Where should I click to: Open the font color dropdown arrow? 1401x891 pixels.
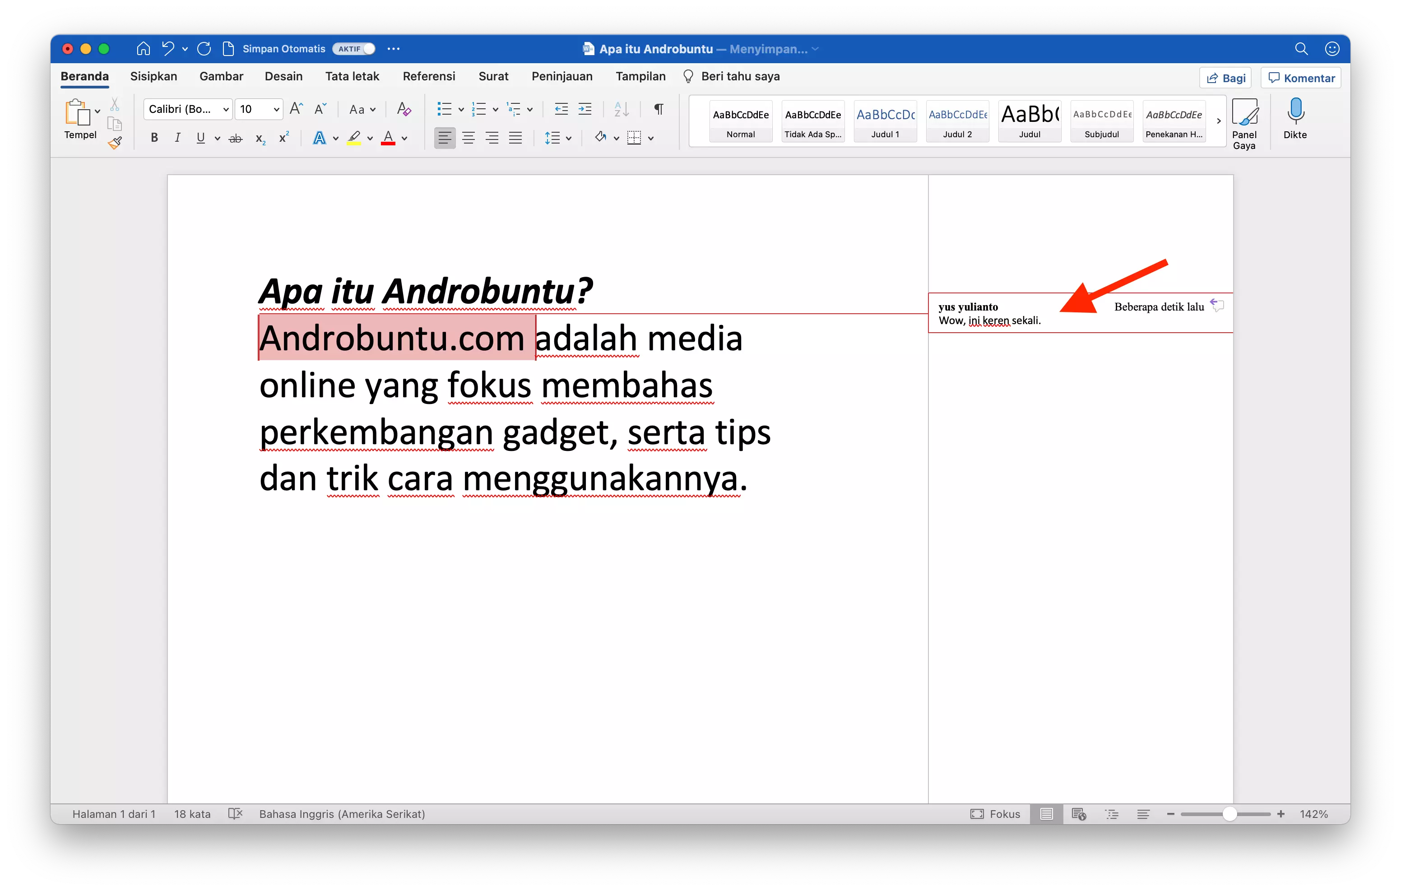pyautogui.click(x=404, y=138)
